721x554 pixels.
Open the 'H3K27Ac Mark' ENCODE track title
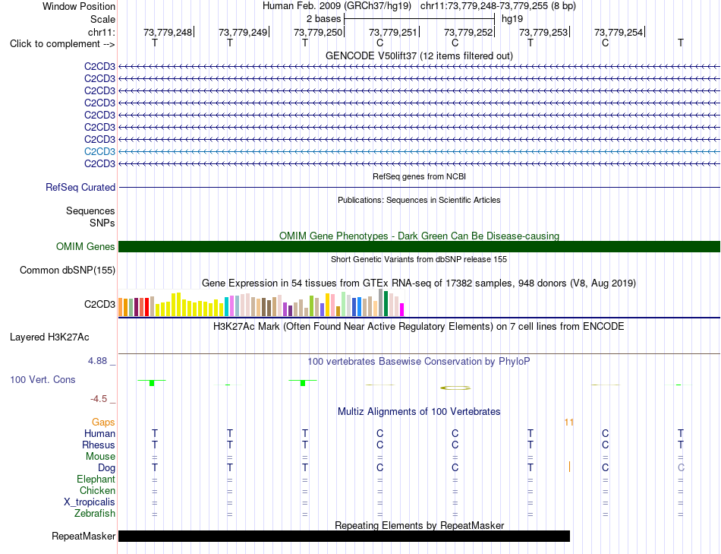pos(419,327)
